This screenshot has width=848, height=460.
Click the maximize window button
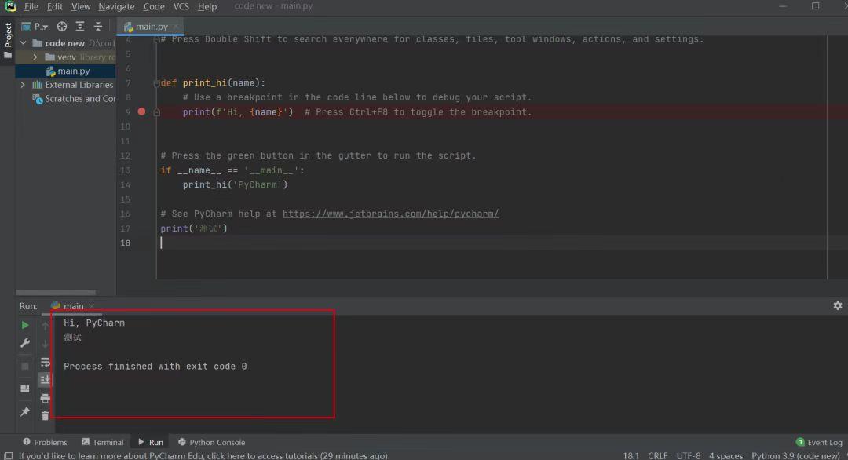pos(816,6)
